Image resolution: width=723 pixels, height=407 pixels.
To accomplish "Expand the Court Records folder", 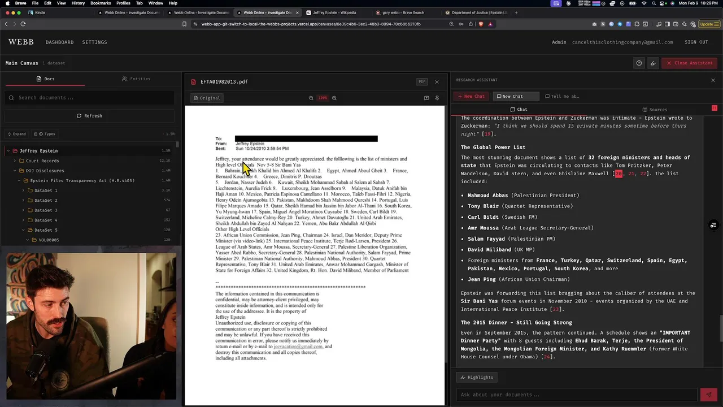I will [15, 161].
